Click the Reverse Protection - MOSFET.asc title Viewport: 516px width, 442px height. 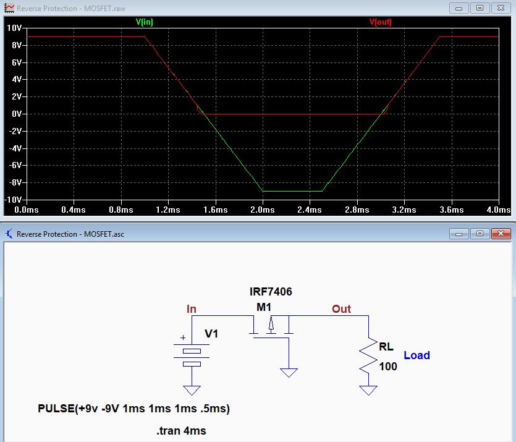[70, 234]
